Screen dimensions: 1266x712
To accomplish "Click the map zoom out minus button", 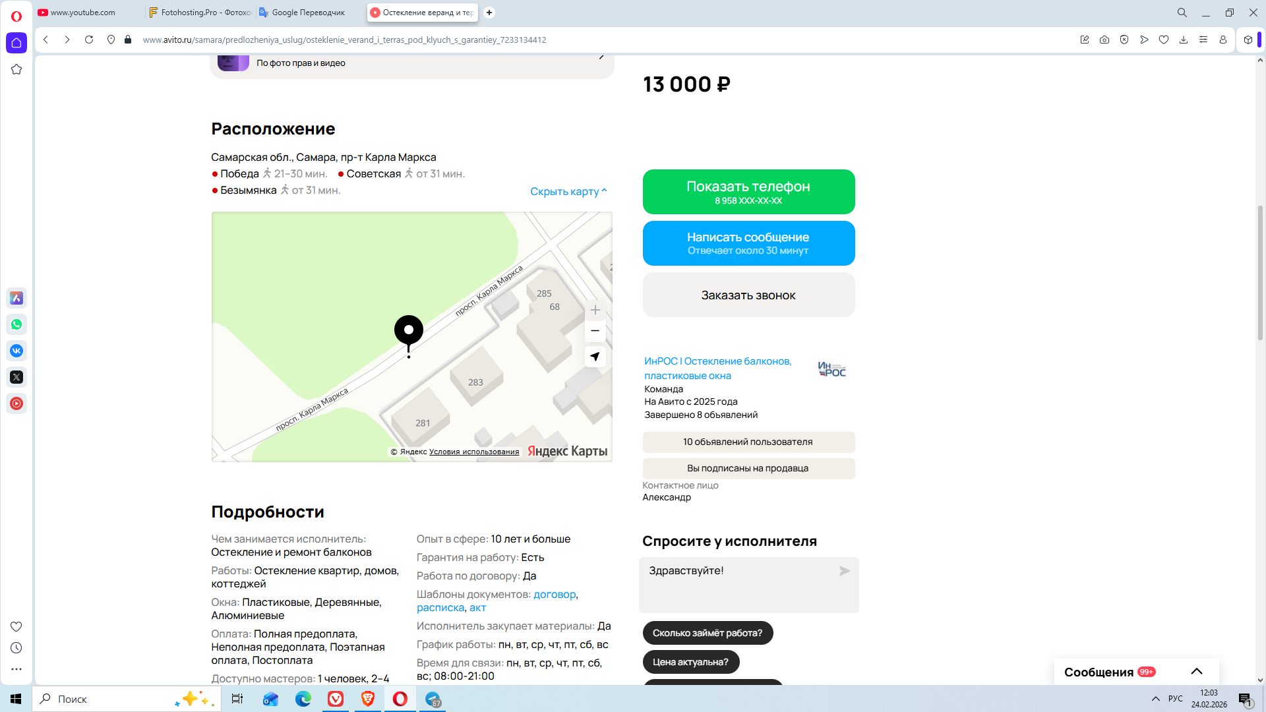I will pos(595,331).
